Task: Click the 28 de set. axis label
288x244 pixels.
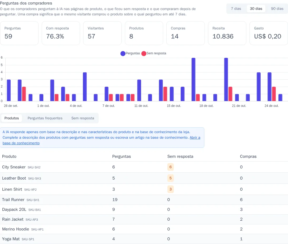Action: pyautogui.click(x=11, y=106)
